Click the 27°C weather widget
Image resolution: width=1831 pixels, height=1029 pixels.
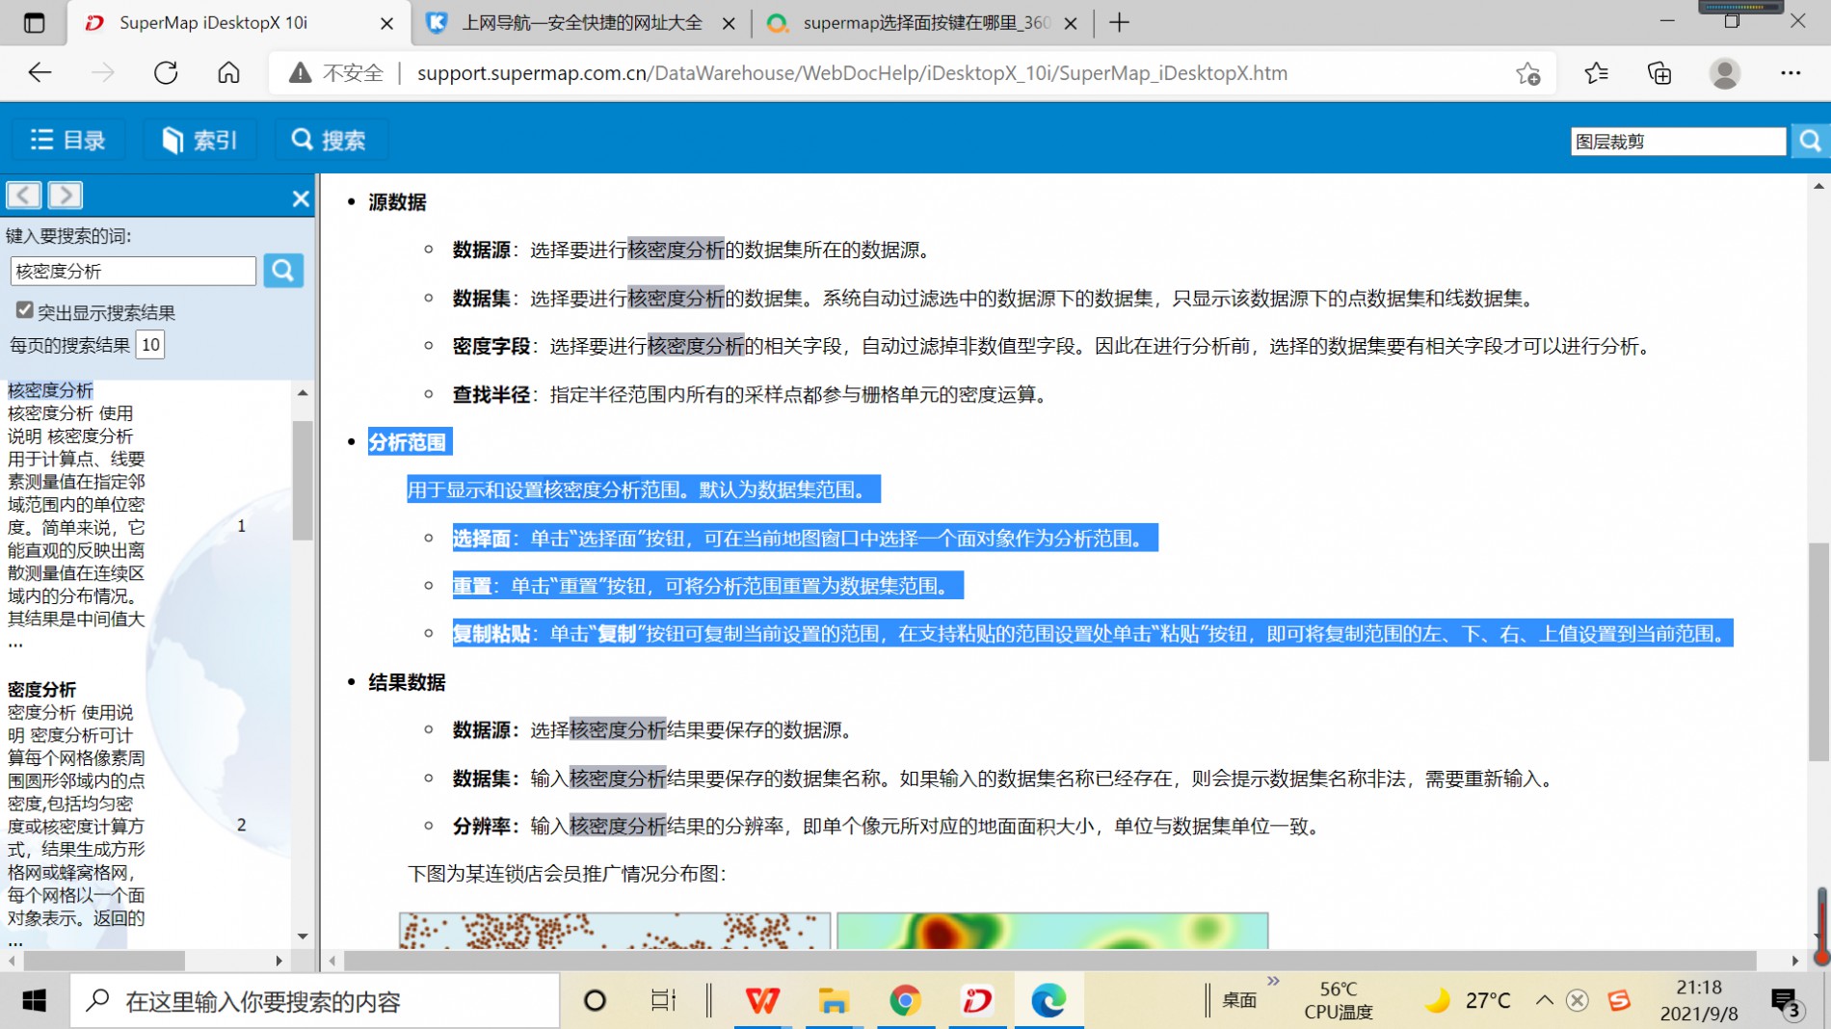tap(1468, 1001)
